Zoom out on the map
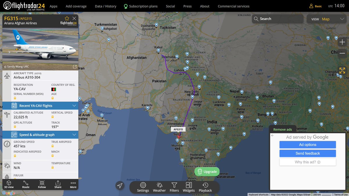This screenshot has height=196, width=349. point(342,53)
